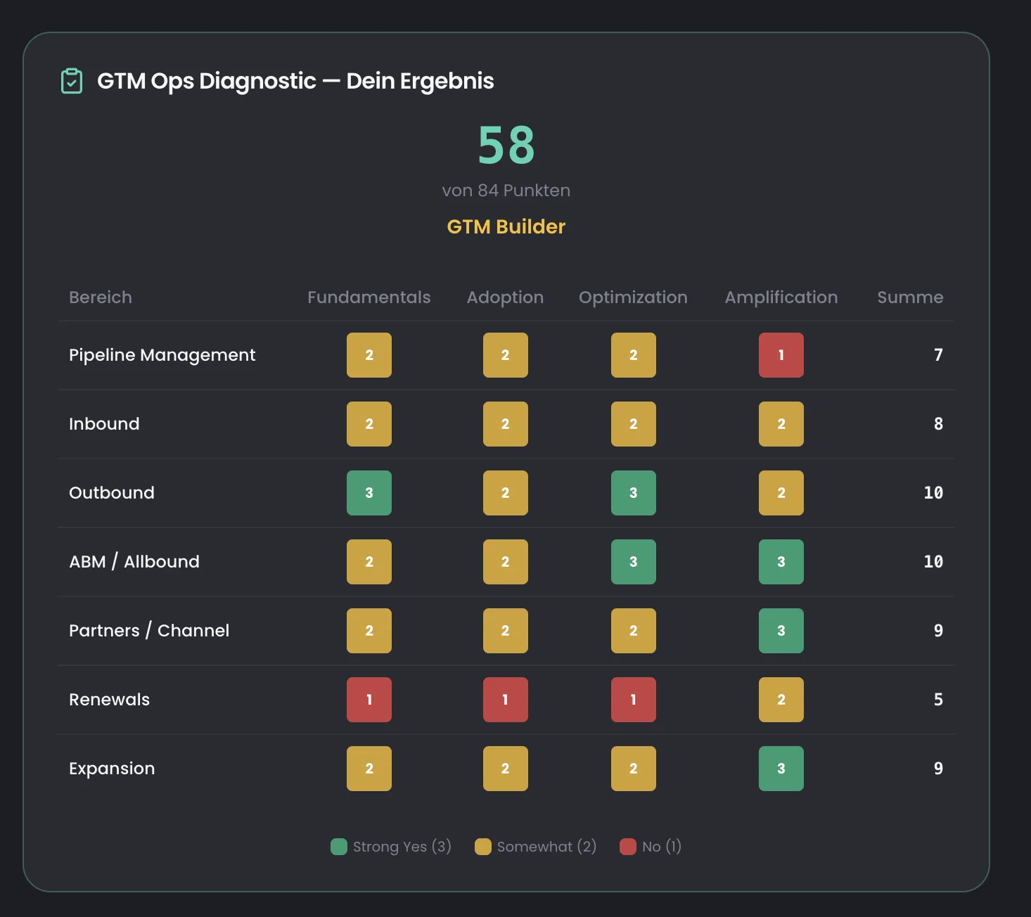
Task: Click the Outbound Adoption score tile
Action: pos(506,493)
